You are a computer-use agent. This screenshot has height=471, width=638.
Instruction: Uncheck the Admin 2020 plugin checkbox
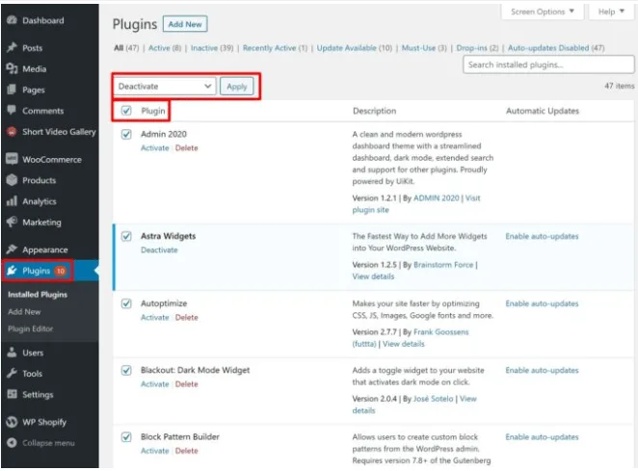click(x=126, y=135)
